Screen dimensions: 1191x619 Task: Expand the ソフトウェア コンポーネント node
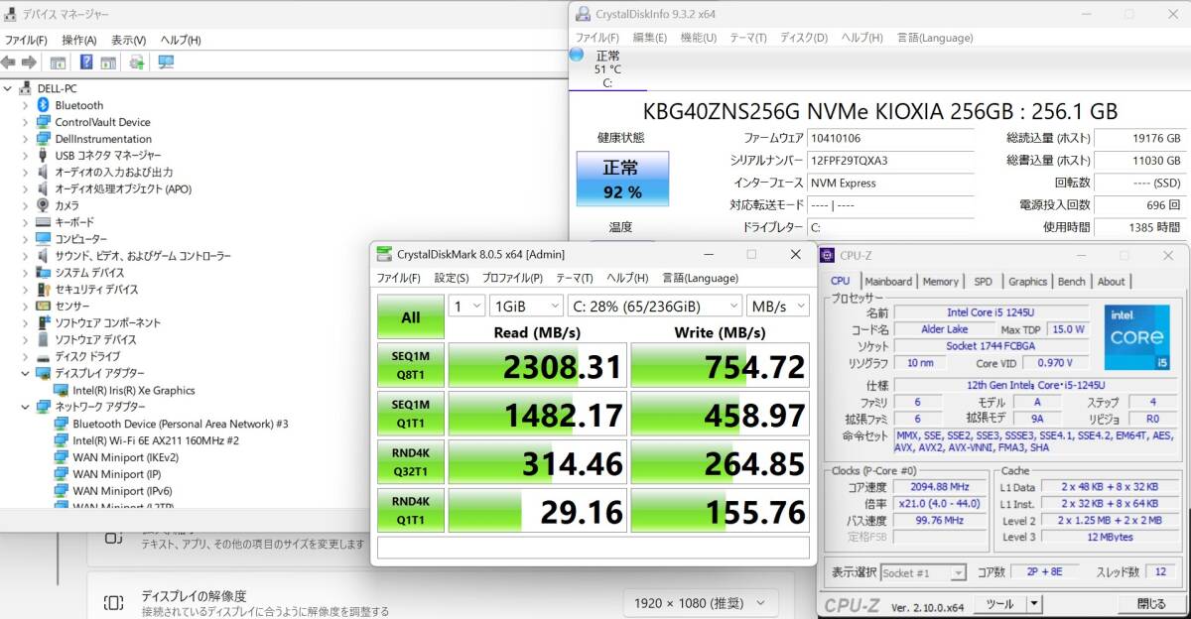26,322
